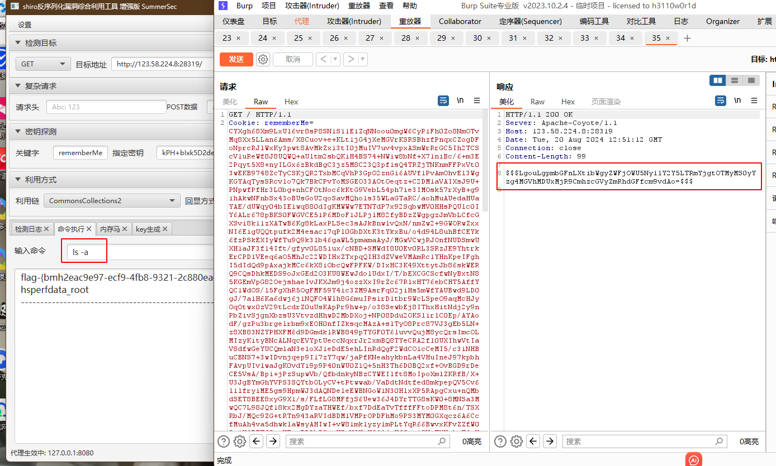776x466 pixels.
Task: Go to next match in response search
Action: [x=550, y=441]
